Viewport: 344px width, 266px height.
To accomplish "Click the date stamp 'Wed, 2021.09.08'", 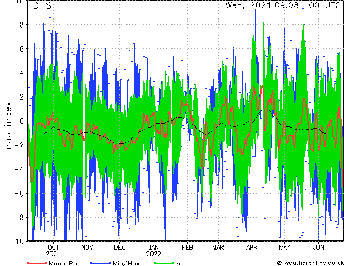I will [262, 5].
